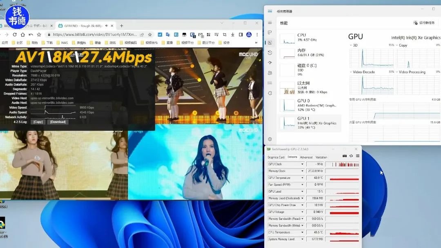This screenshot has width=441, height=248.
Task: Select the 磁盘 0 (C:) performance item
Action: [310, 70]
